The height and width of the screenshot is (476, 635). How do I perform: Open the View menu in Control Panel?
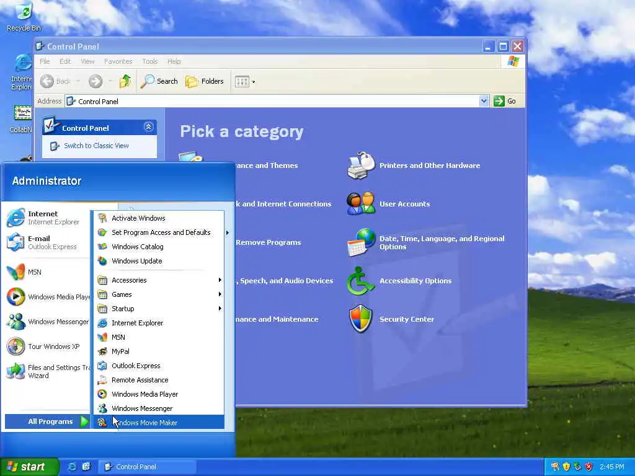click(87, 61)
